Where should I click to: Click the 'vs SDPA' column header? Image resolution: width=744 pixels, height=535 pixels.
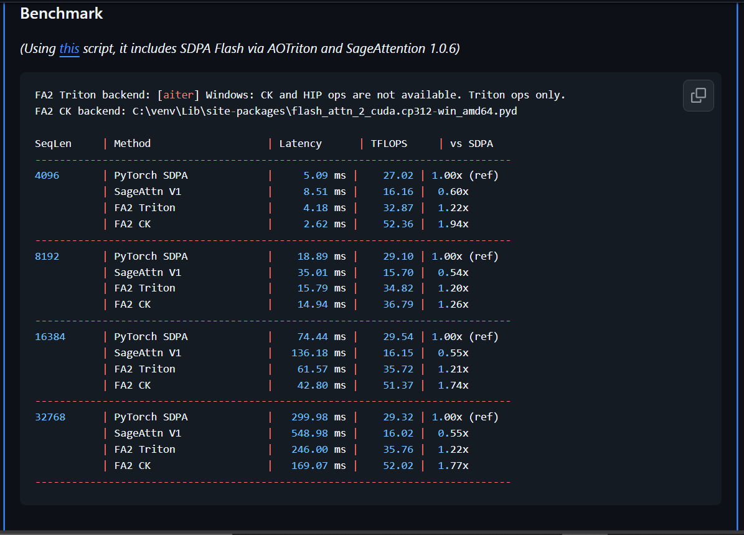tap(472, 143)
